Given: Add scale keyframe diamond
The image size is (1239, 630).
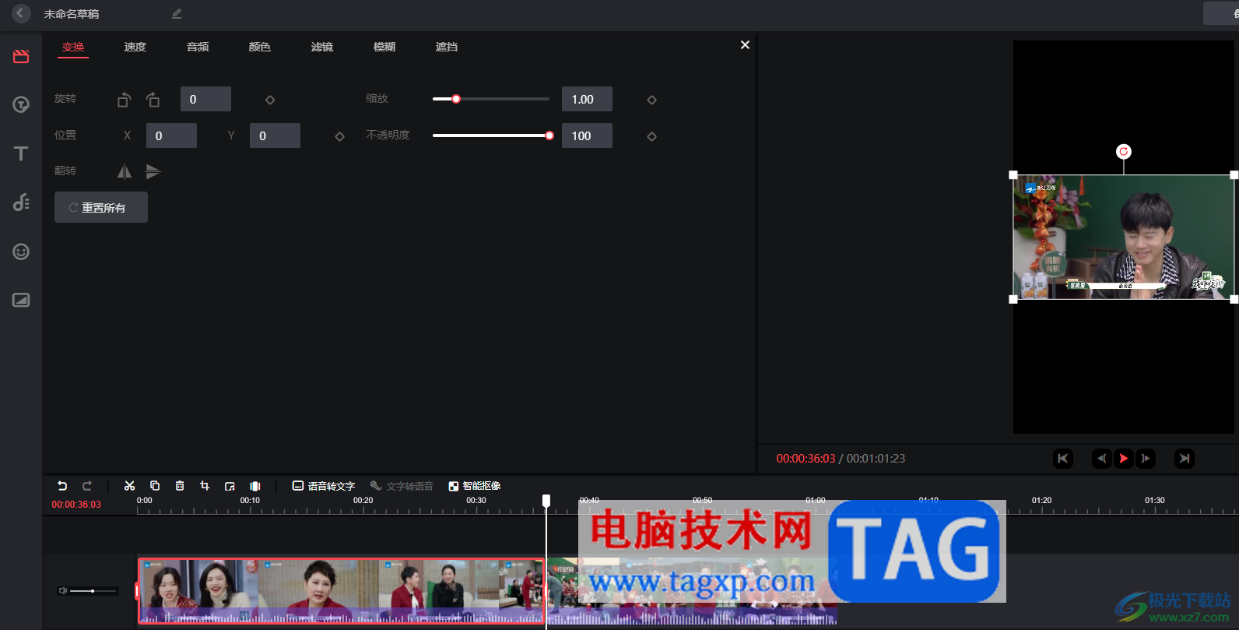Looking at the screenshot, I should 652,100.
